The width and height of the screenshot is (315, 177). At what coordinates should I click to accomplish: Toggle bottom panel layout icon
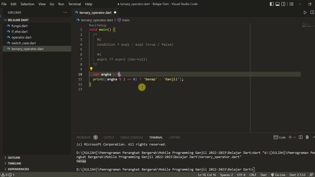pyautogui.click(x=278, y=4)
